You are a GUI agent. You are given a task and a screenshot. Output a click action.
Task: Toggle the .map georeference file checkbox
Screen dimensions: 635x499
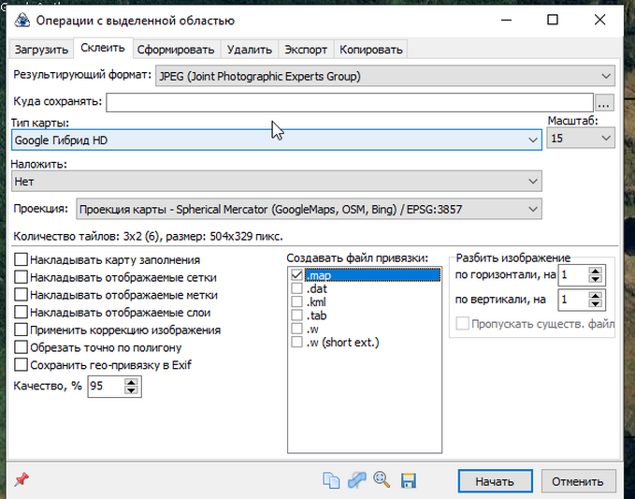pos(297,275)
